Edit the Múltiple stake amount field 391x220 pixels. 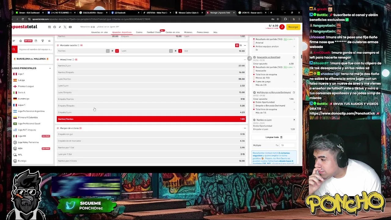287,145
